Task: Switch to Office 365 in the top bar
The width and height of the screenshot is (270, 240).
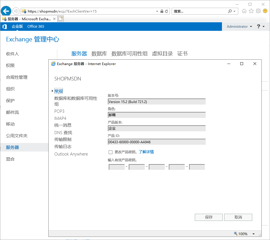Action: point(36,26)
